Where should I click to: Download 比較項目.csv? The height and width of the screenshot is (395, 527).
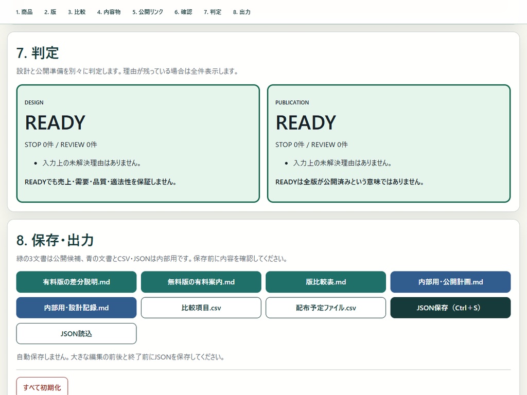[x=201, y=308]
